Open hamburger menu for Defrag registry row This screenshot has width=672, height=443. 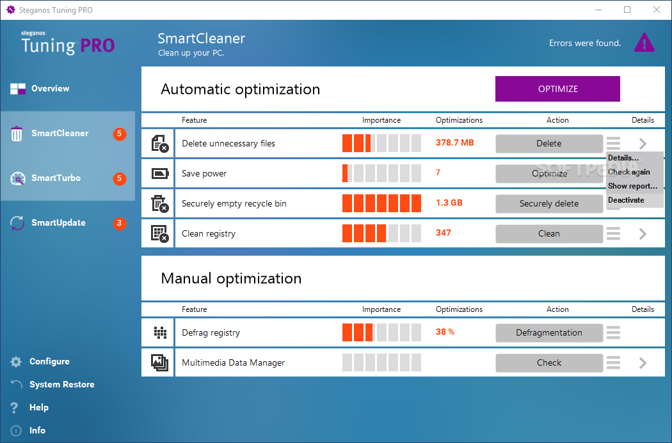(613, 332)
